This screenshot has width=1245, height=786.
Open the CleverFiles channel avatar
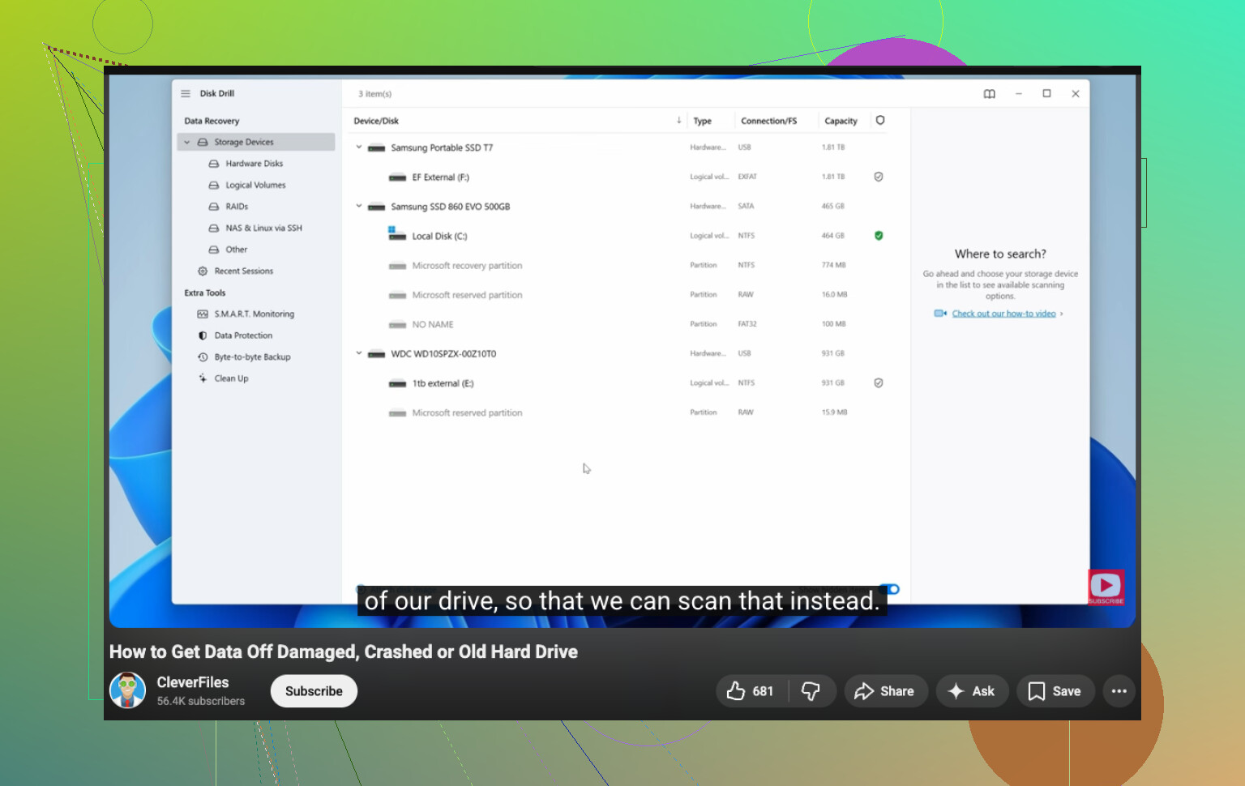point(127,690)
